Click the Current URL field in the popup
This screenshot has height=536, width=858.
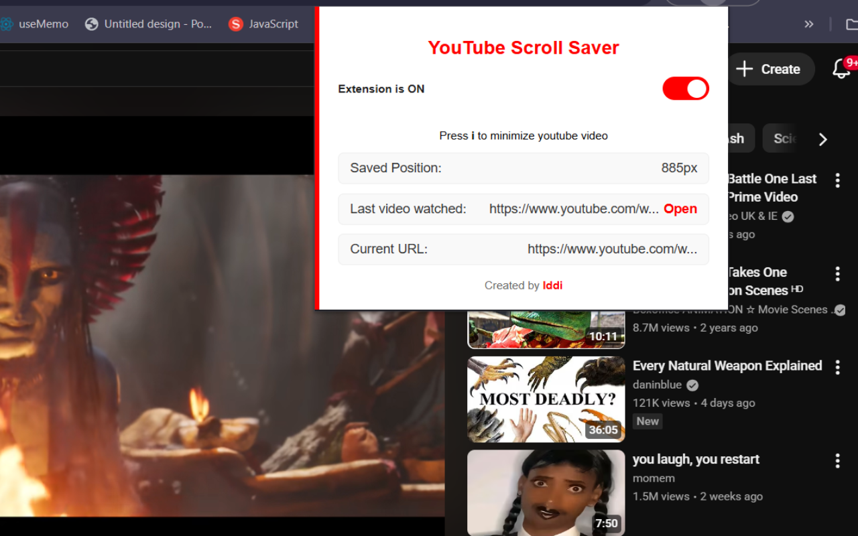click(x=524, y=249)
